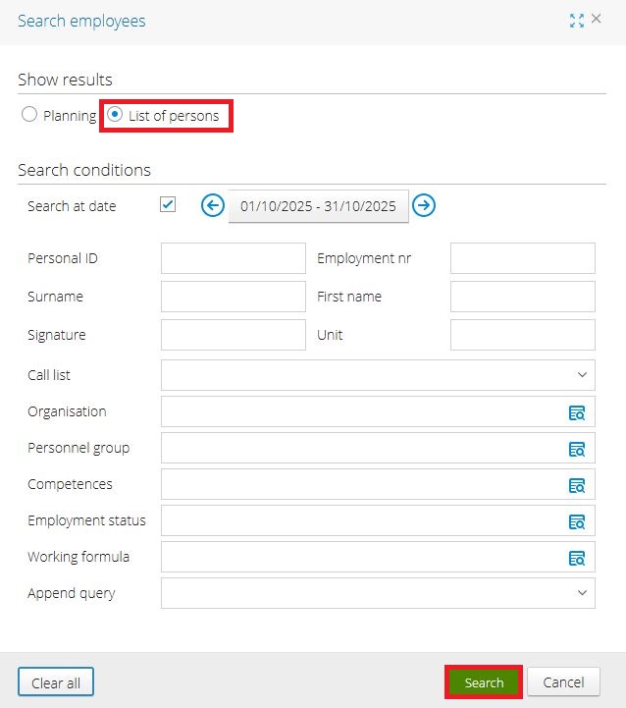Click the Working formula lookup icon
This screenshot has height=708, width=626.
(x=577, y=558)
